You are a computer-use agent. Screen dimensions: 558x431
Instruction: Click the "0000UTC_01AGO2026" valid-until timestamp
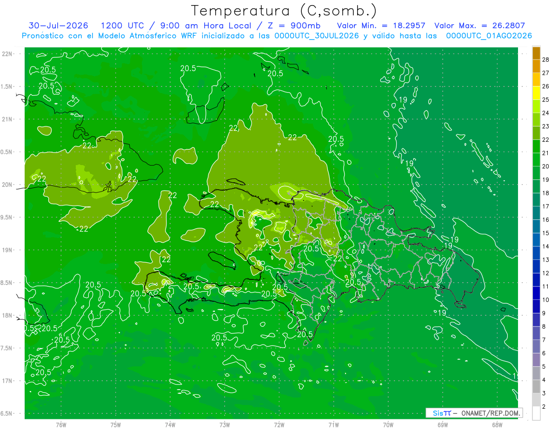489,36
